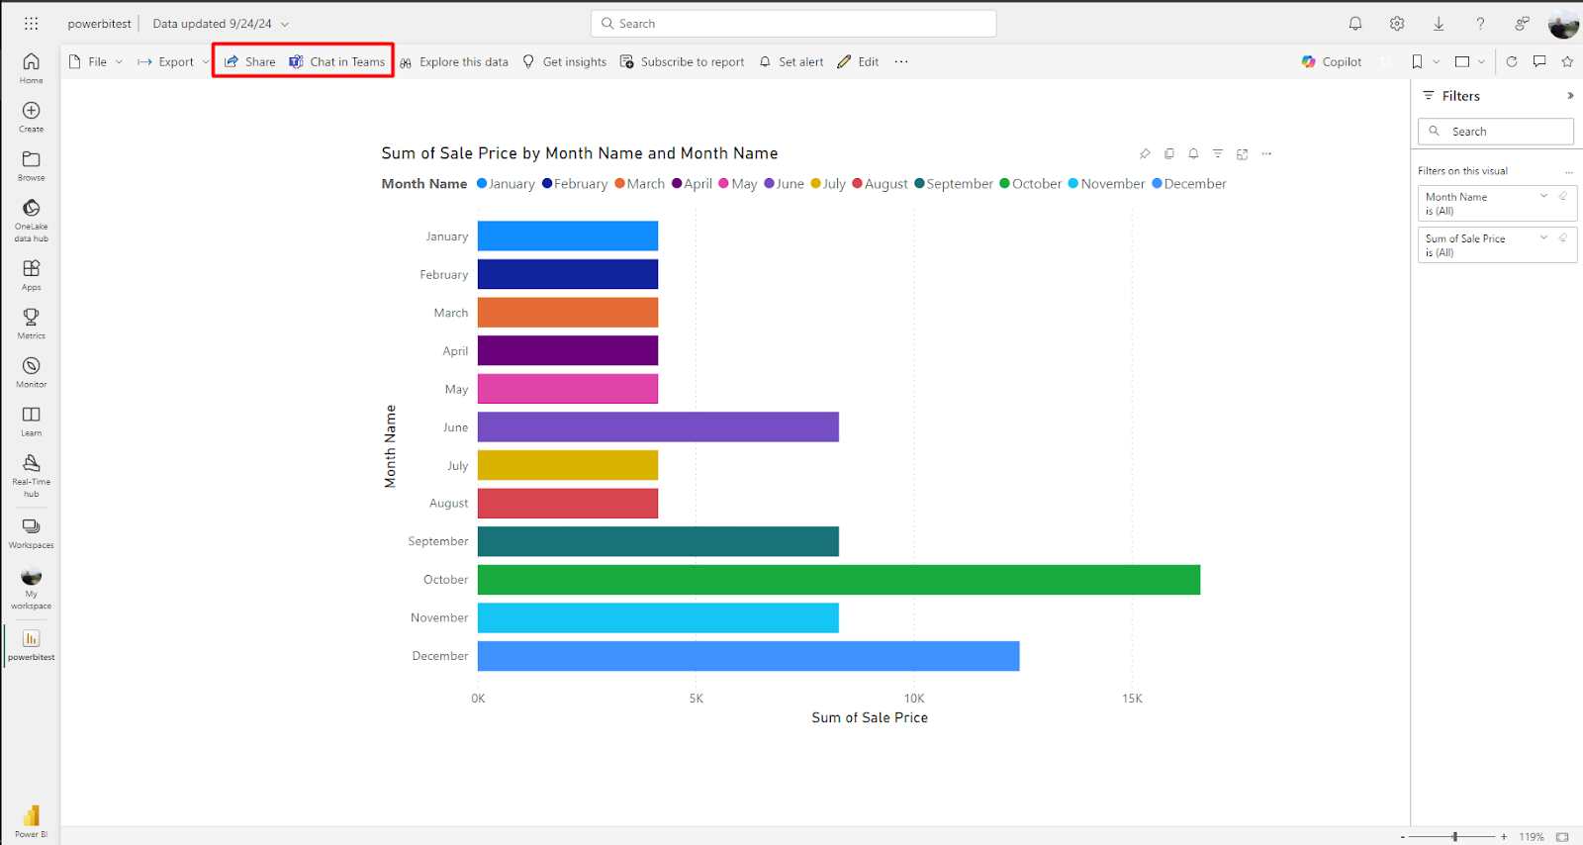Go to Home in the sidebar
Image resolution: width=1583 pixels, height=845 pixels.
[x=31, y=68]
